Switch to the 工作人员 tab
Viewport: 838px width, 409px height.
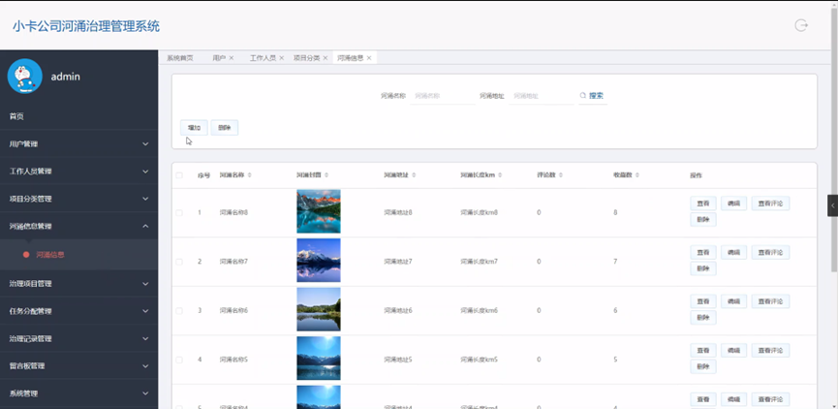(x=263, y=58)
